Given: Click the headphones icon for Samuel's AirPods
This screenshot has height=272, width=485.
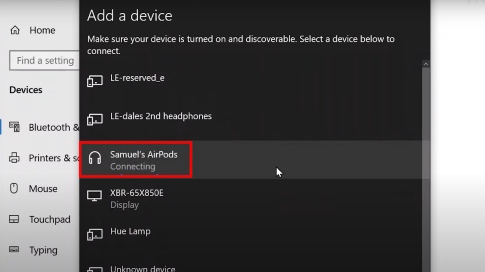Looking at the screenshot, I should point(95,158).
